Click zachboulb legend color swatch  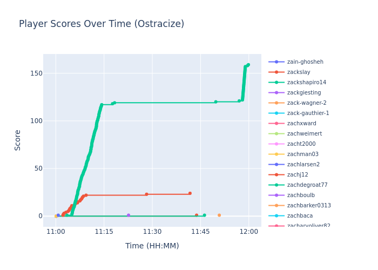276,195
